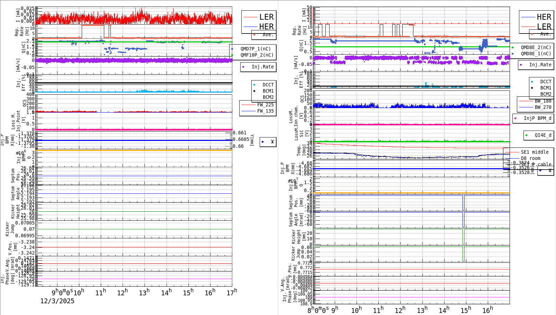Collapse the QMD8E legend box
Viewport: 556px width, 315px height.
[531, 51]
